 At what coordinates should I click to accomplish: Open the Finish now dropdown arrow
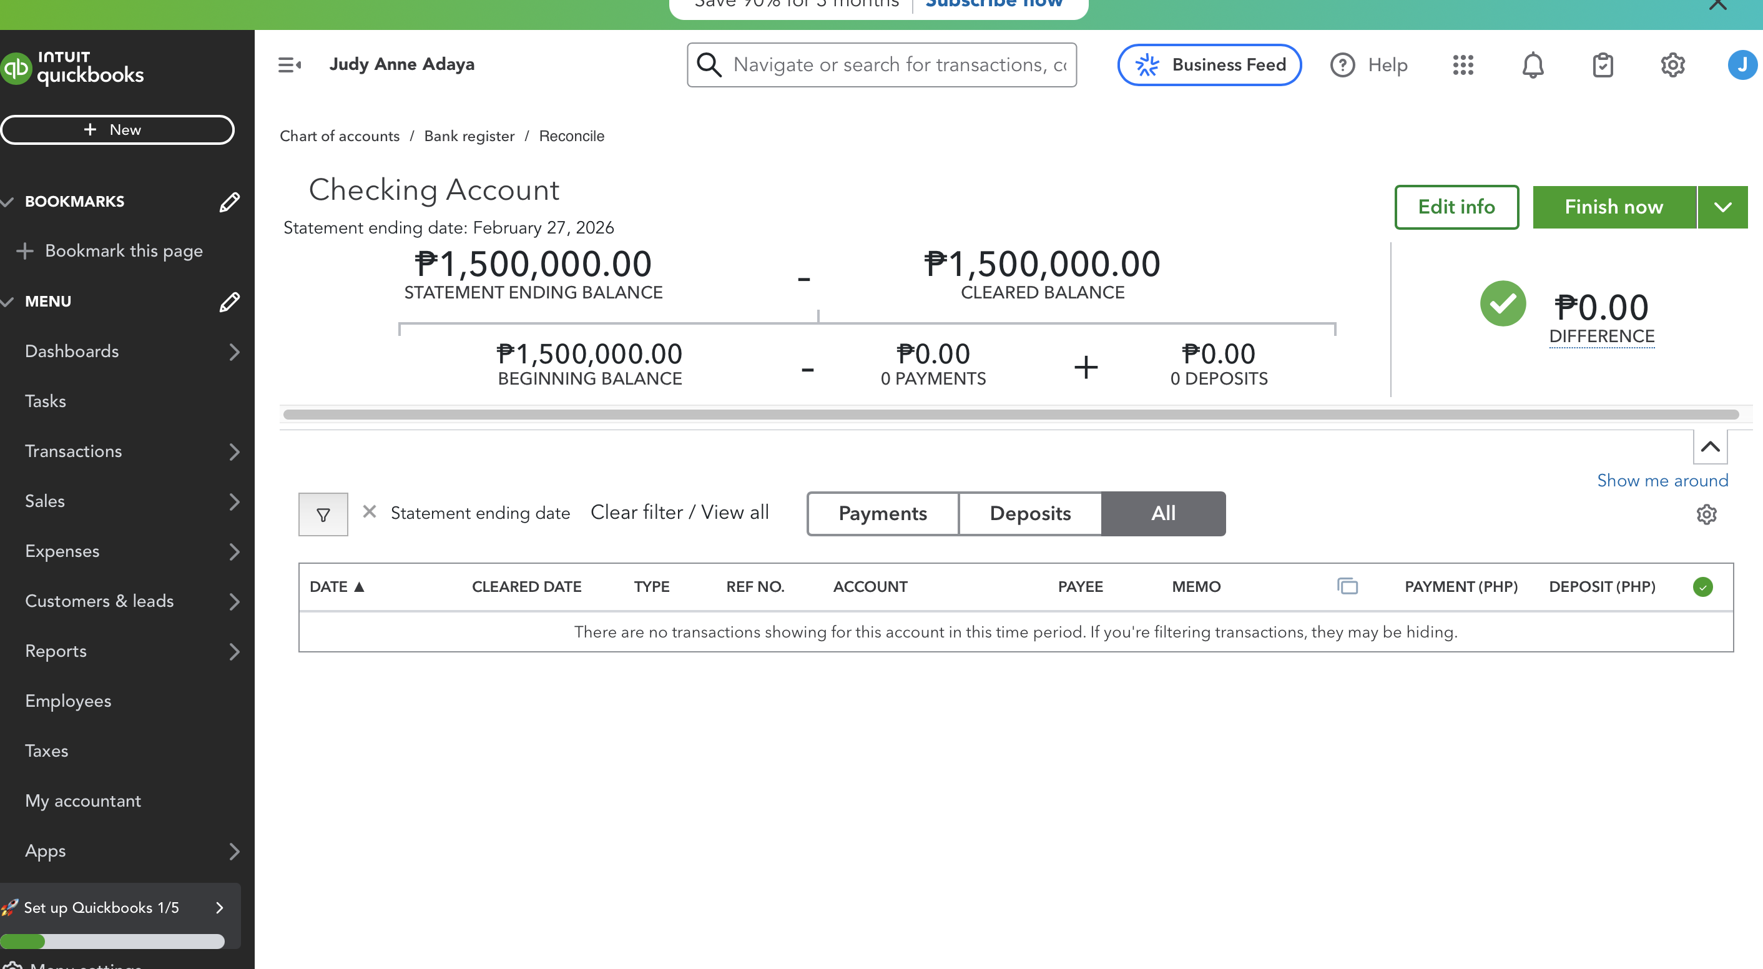coord(1722,207)
